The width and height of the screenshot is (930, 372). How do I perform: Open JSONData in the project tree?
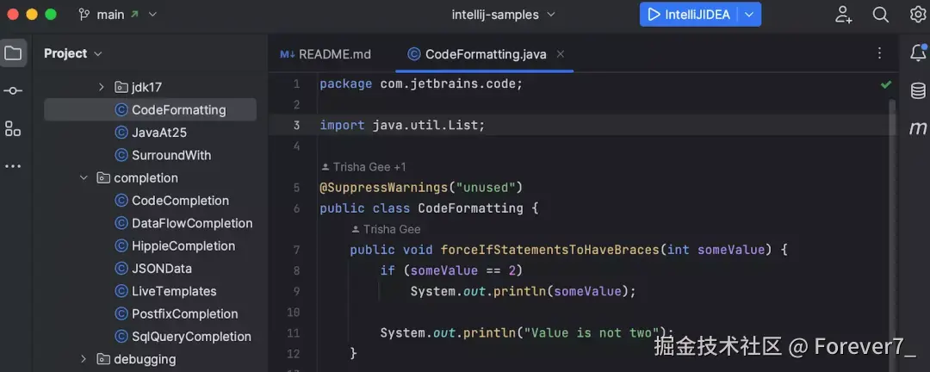(162, 268)
